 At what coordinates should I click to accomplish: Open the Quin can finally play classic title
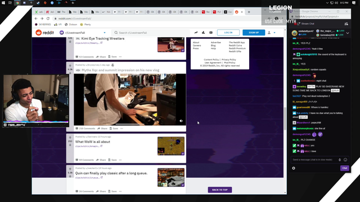[x=111, y=173]
